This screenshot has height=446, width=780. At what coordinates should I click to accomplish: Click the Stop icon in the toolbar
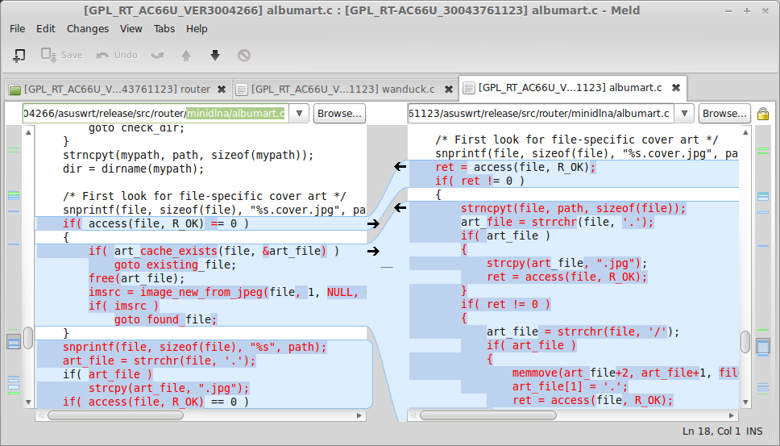(243, 56)
